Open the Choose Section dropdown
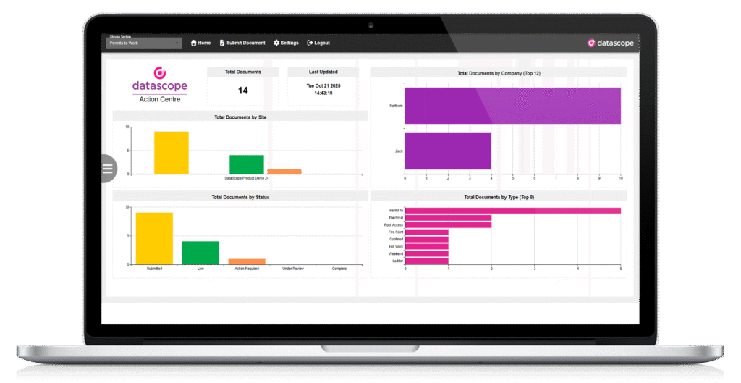The image size is (741, 383). point(145,43)
